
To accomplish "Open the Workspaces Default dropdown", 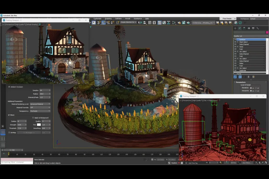I will pos(259,19).
